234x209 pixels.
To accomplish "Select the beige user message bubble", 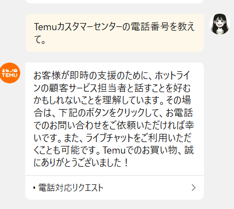I will click(115, 33).
